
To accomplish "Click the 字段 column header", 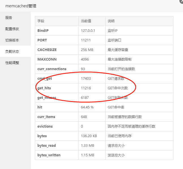I will point(41,21).
